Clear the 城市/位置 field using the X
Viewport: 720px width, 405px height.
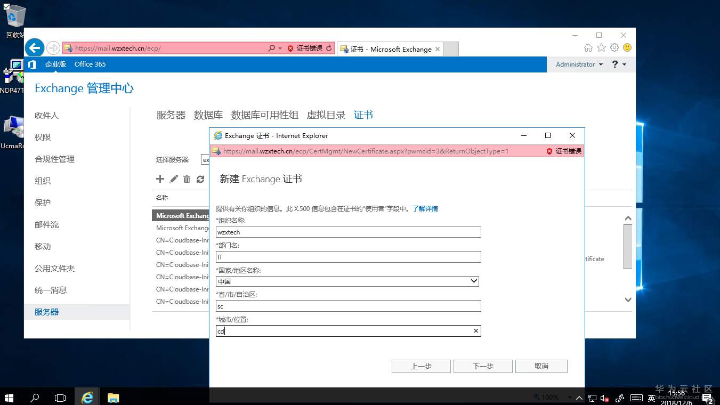point(475,330)
